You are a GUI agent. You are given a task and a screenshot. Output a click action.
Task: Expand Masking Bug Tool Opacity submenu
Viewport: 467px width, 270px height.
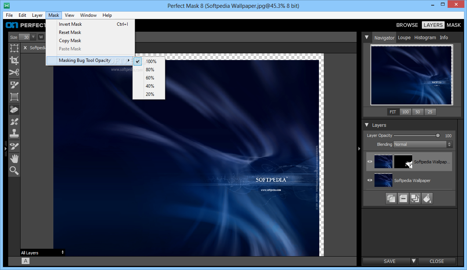coord(90,60)
